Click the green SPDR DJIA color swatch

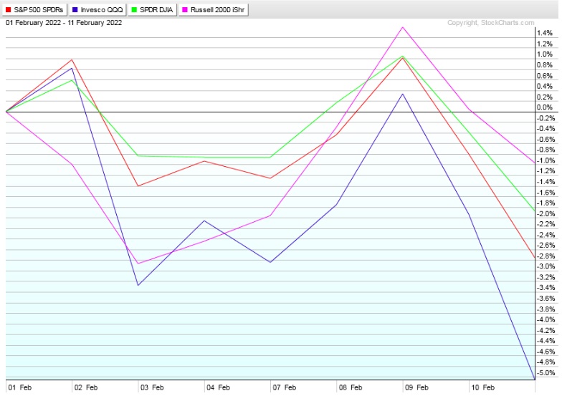[x=134, y=10]
